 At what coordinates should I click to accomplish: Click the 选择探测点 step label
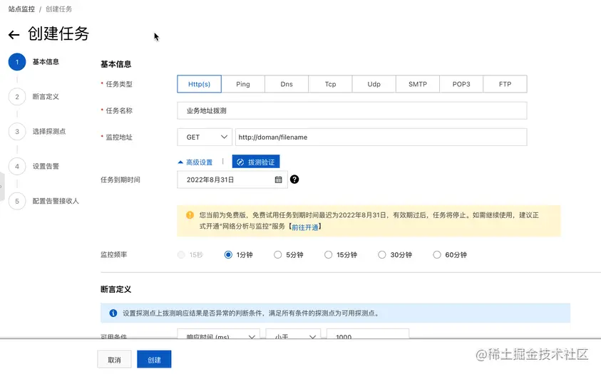(x=49, y=132)
